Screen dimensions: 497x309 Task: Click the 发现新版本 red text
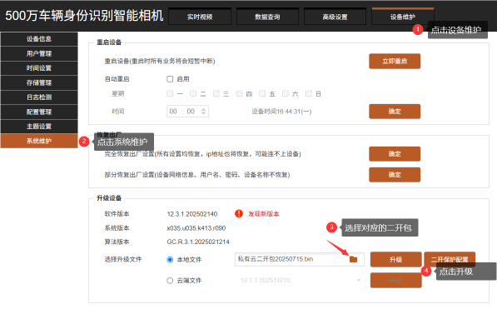(x=263, y=214)
